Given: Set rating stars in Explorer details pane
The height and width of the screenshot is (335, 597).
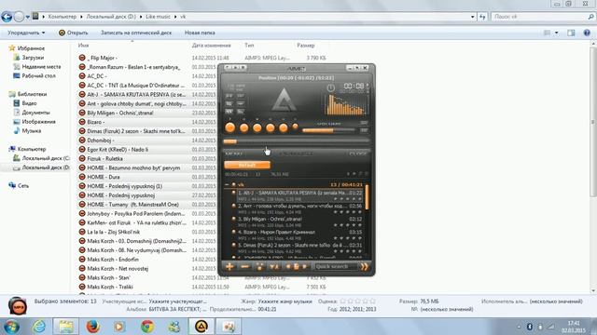Looking at the screenshot, I should (x=357, y=301).
